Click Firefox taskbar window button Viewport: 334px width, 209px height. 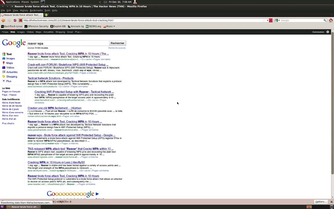[x=23, y=207]
